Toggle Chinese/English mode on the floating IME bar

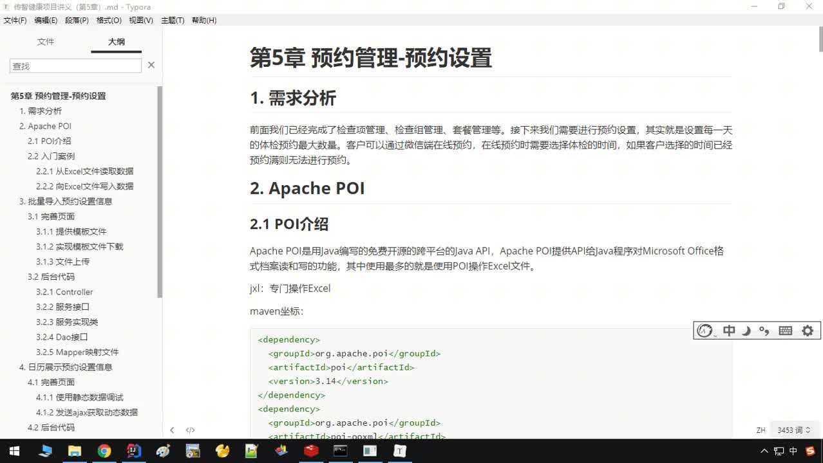729,331
